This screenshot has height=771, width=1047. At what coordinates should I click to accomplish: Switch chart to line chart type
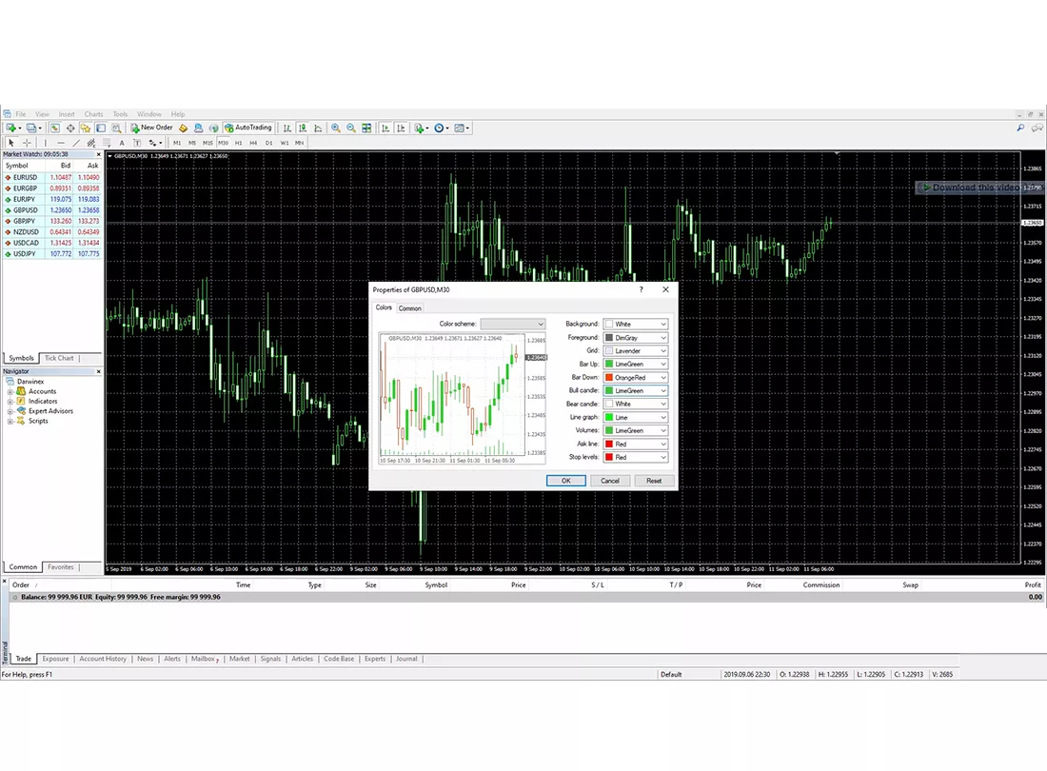click(318, 128)
